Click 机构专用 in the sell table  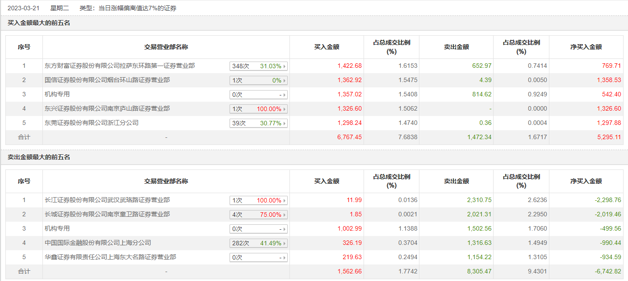coord(57,228)
